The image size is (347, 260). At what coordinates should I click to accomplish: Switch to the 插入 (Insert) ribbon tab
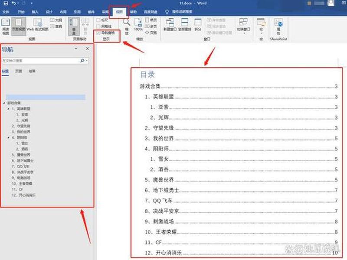(x=35, y=12)
